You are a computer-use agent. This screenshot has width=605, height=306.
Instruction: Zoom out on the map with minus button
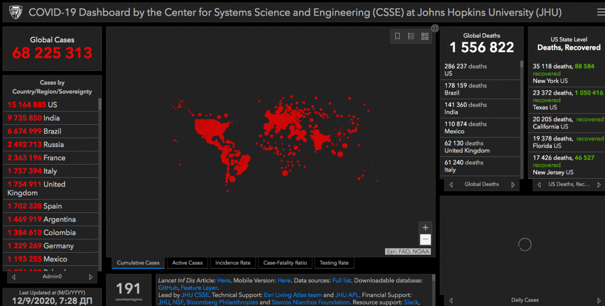pyautogui.click(x=426, y=240)
